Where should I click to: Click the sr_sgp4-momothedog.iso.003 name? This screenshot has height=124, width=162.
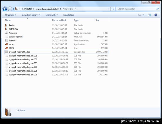click(23, 63)
